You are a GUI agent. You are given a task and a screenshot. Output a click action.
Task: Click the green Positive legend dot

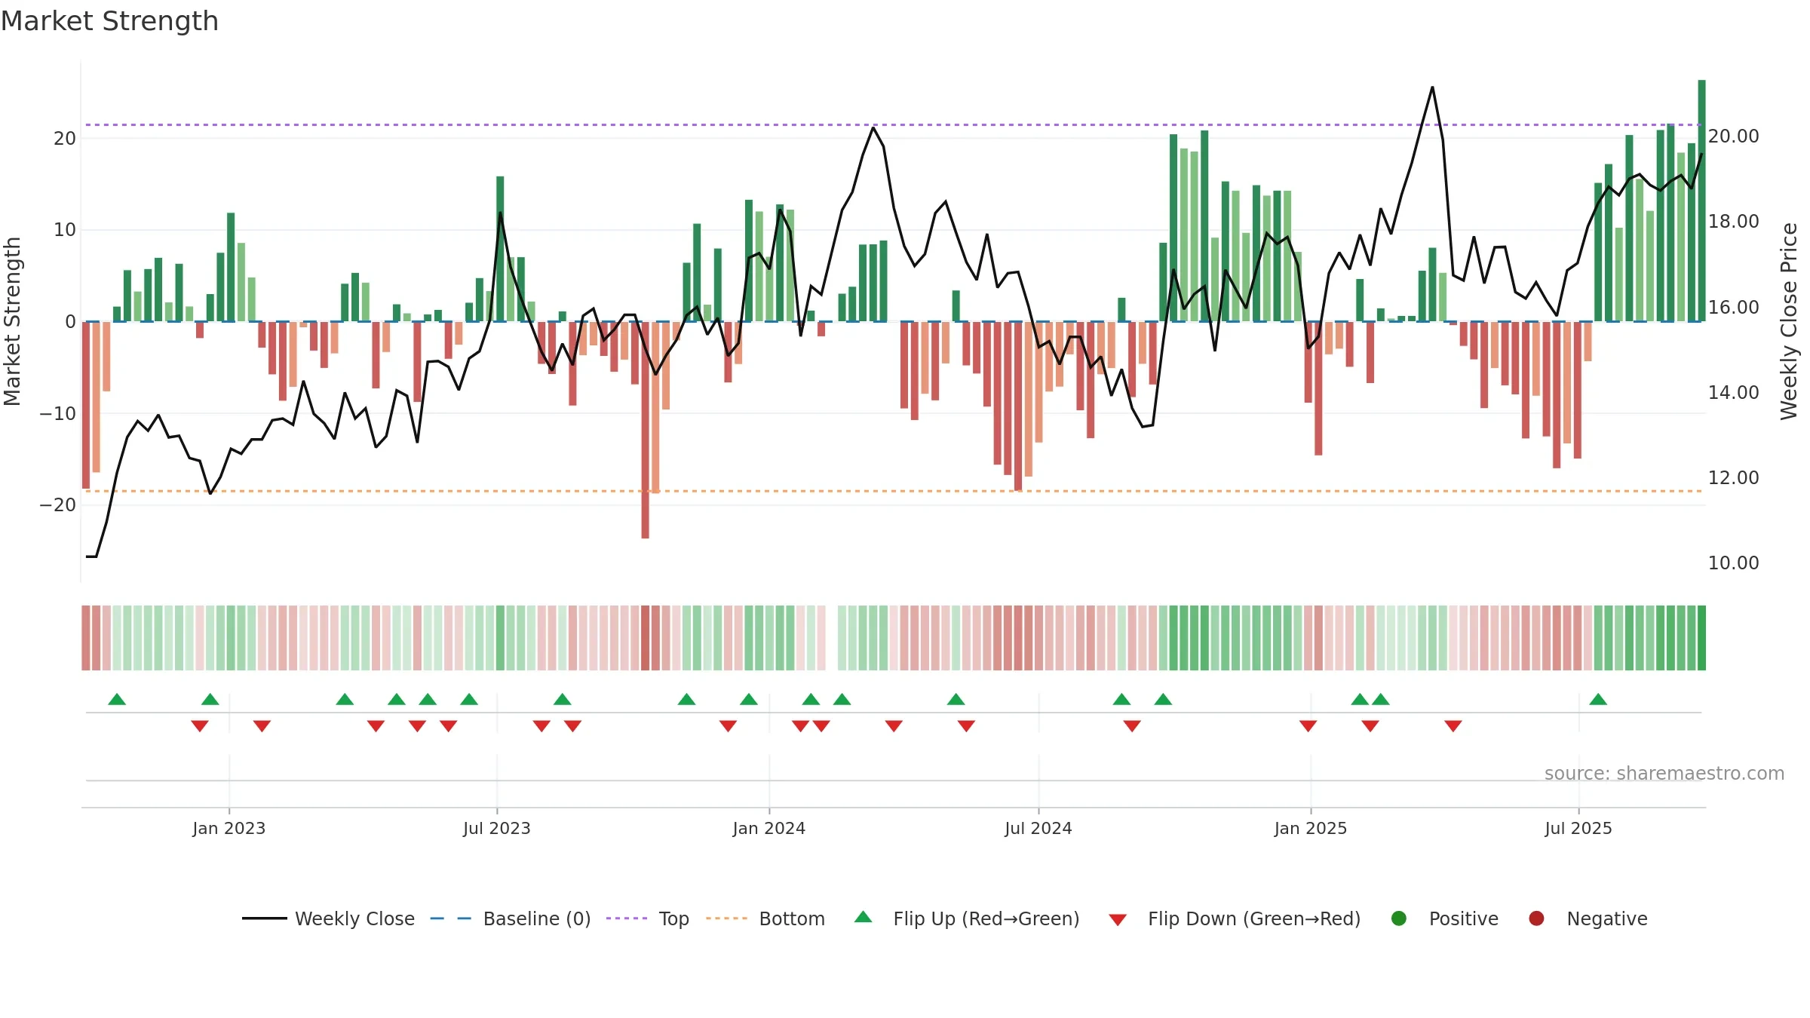(x=1399, y=918)
